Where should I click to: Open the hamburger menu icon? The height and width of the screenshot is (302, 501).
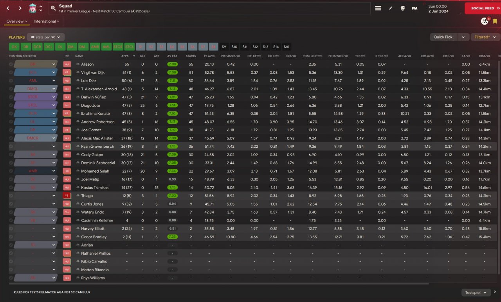[378, 8]
